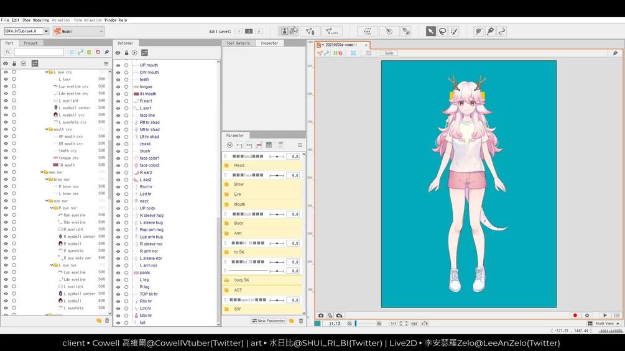Open the SDK version dropdown
Image resolution: width=625 pixels, height=351 pixels.
pos(46,31)
